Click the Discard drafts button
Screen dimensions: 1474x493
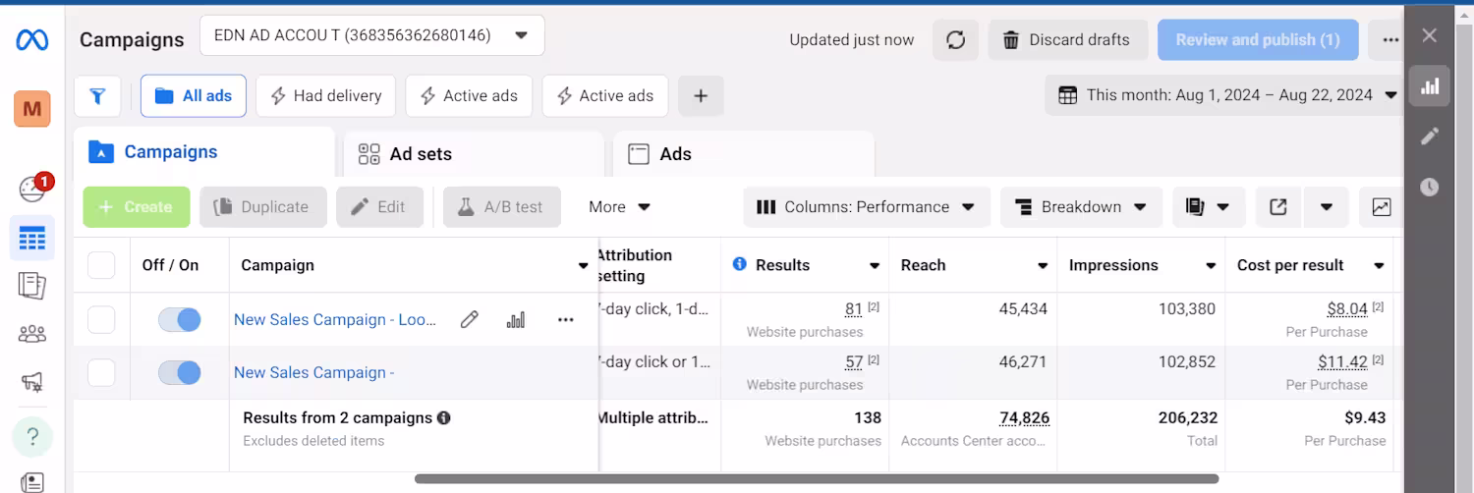coord(1066,40)
